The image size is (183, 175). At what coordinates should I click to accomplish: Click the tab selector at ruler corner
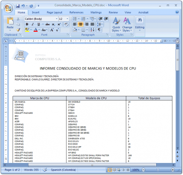click(x=6, y=41)
